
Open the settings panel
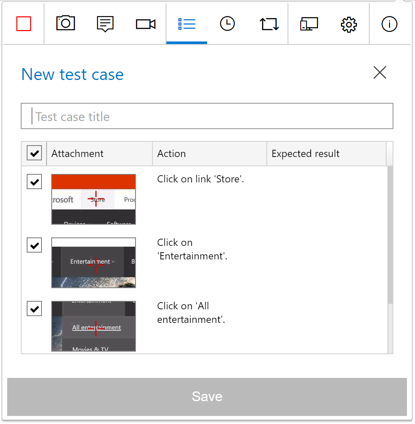click(349, 24)
